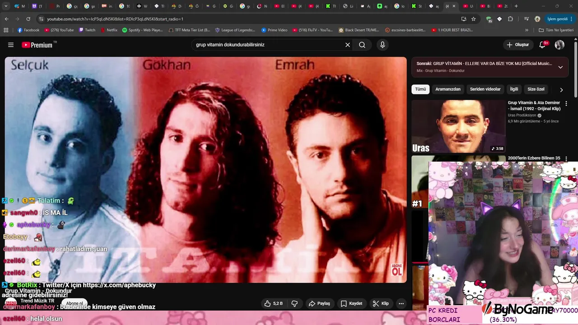This screenshot has height=325, width=578.
Task: Open the Spotify Web Player bookmark
Action: coord(142,30)
